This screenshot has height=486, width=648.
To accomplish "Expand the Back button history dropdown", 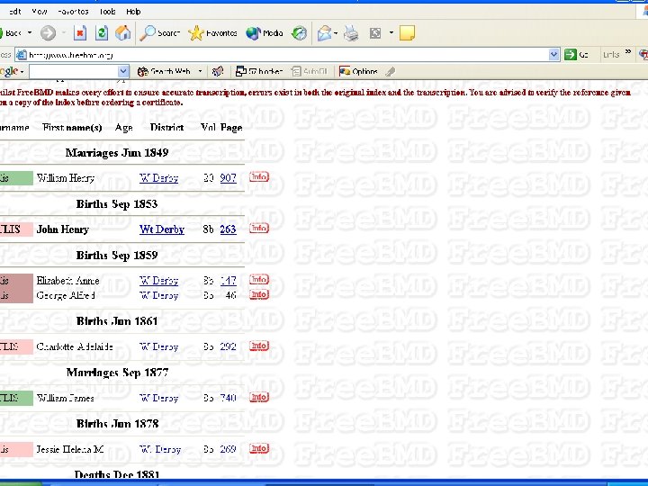I will pos(30,32).
